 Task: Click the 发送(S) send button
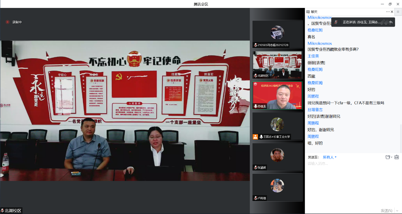[386, 211]
